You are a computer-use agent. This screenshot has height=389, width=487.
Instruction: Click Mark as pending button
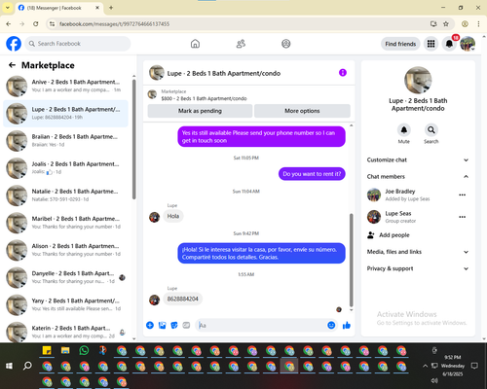pyautogui.click(x=200, y=111)
